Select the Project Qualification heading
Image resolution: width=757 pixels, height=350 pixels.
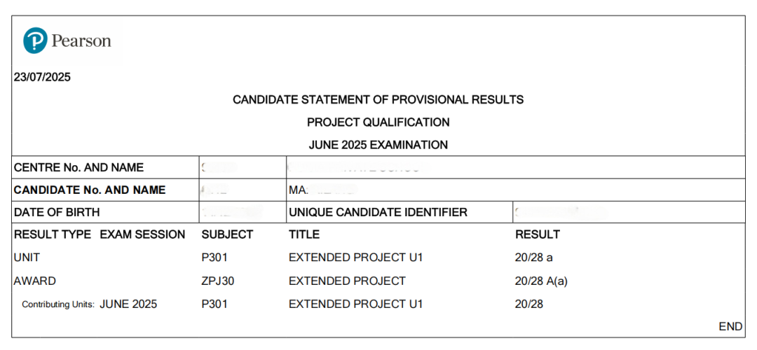point(378,122)
